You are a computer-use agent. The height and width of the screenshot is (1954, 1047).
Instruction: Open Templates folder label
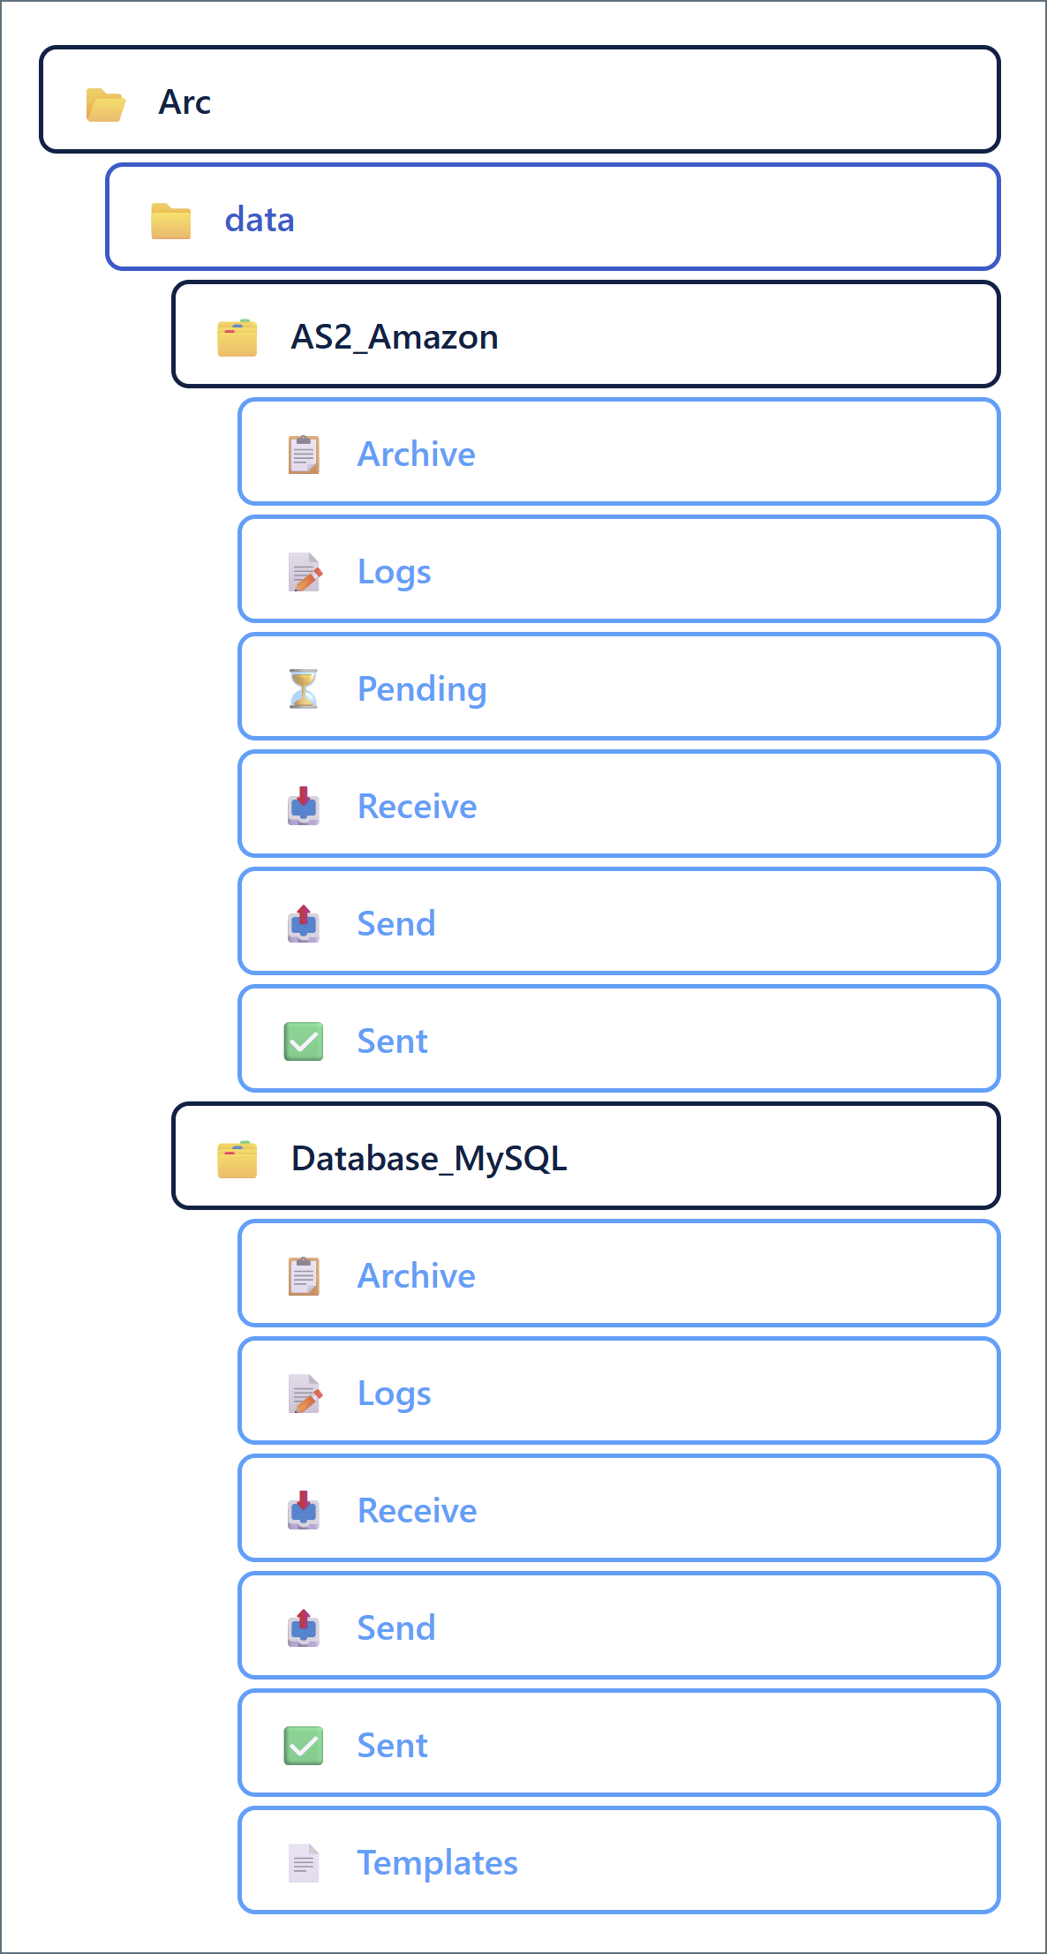437,1862
